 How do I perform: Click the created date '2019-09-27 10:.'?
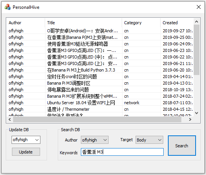point(178,31)
